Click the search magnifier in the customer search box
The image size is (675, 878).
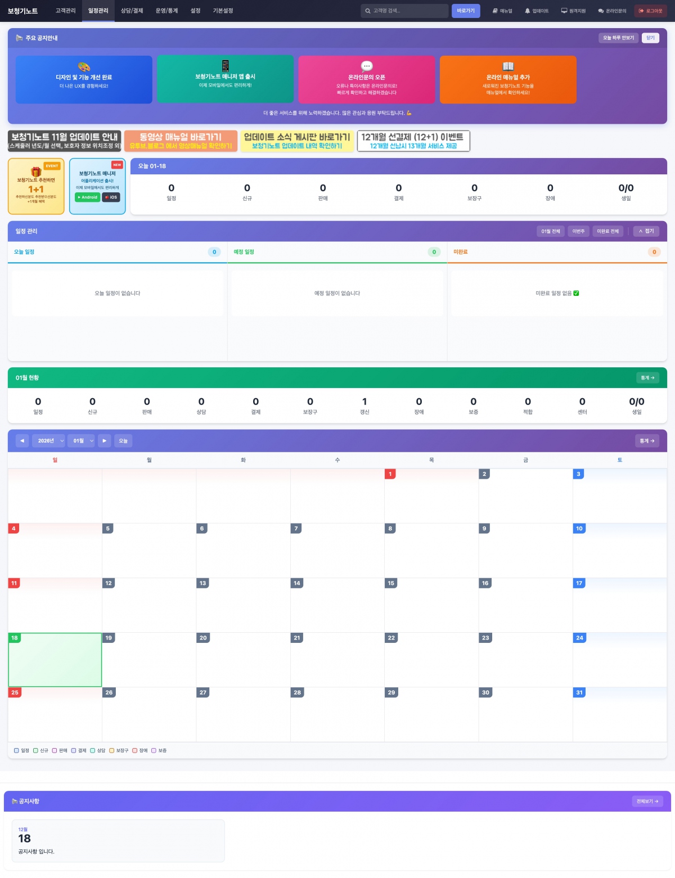(x=368, y=10)
